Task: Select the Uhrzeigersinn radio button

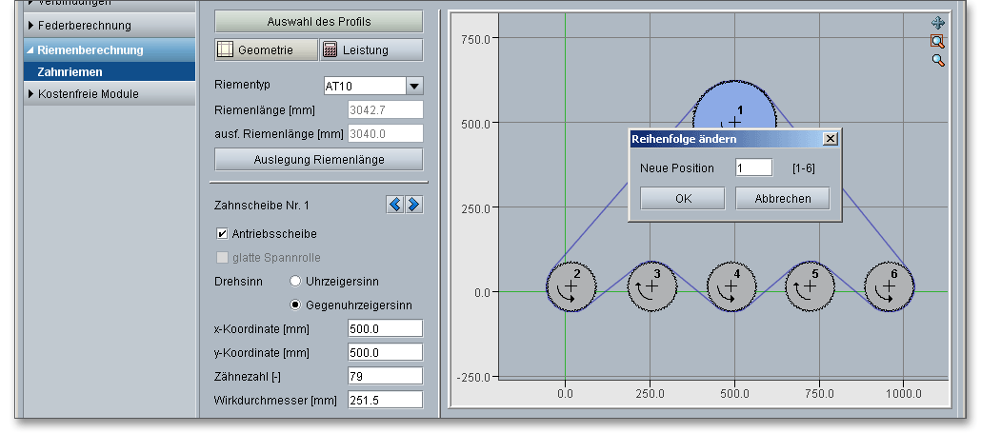Action: point(295,281)
